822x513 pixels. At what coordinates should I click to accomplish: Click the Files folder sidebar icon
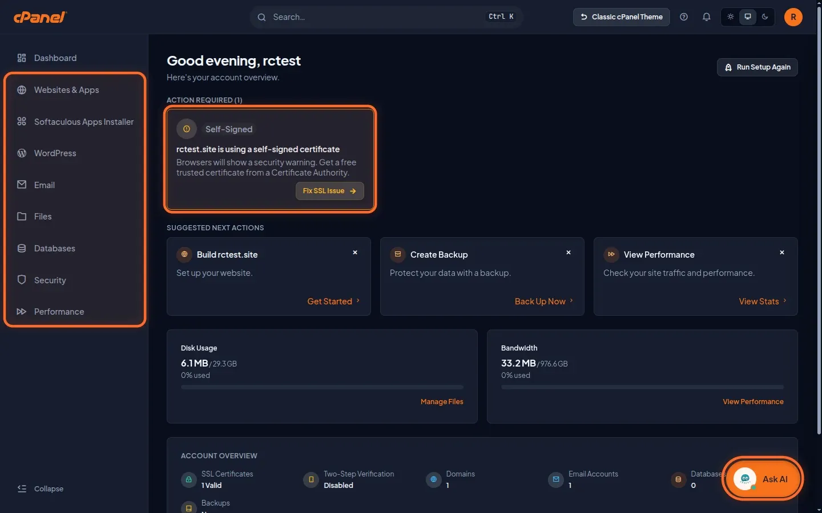(x=22, y=217)
